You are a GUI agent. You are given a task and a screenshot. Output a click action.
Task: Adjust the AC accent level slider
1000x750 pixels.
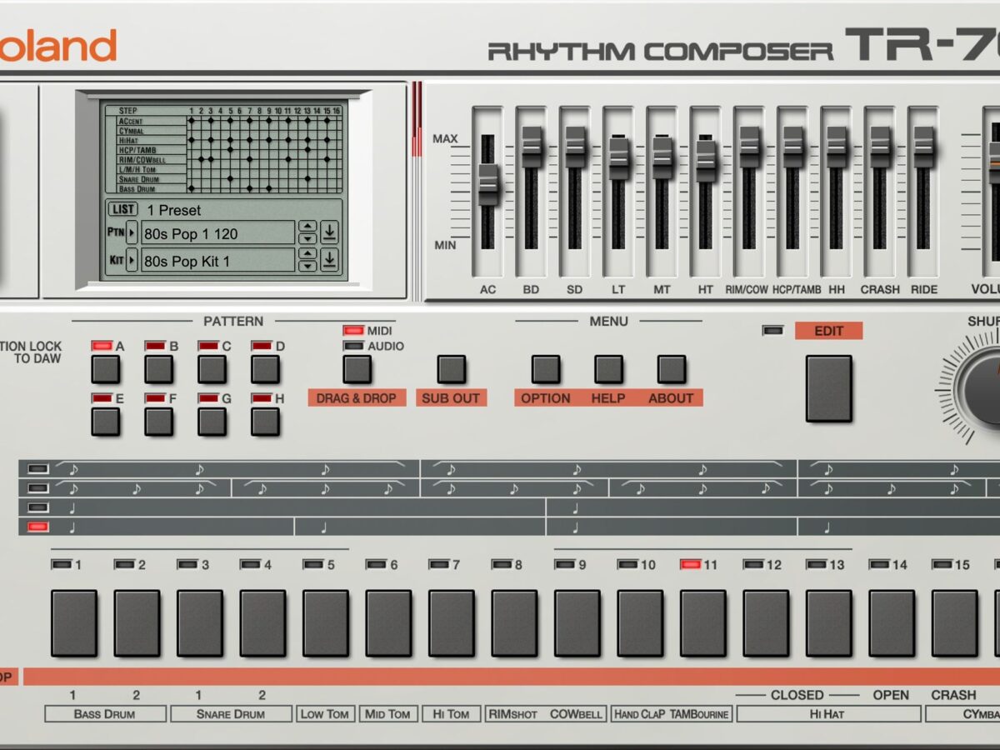pyautogui.click(x=488, y=184)
